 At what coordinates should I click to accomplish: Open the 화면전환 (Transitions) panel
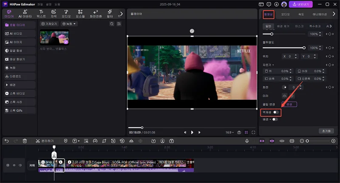[95, 14]
